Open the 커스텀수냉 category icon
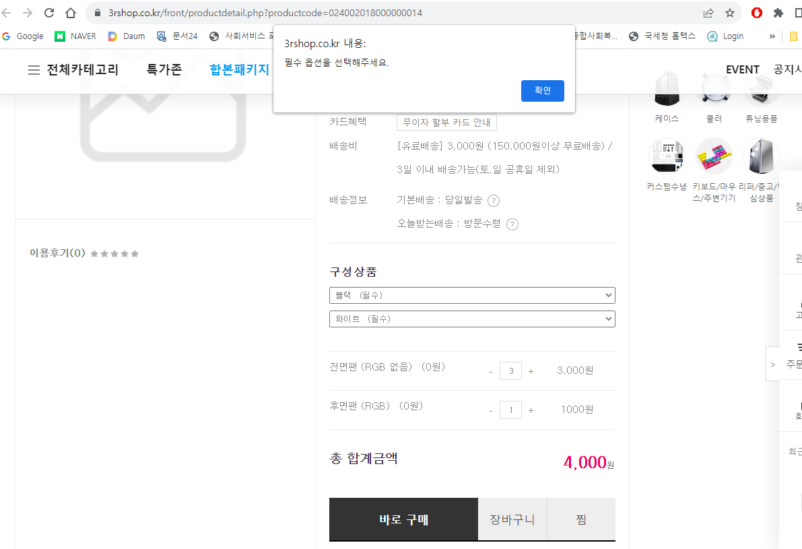The width and height of the screenshot is (802, 549). click(x=667, y=156)
